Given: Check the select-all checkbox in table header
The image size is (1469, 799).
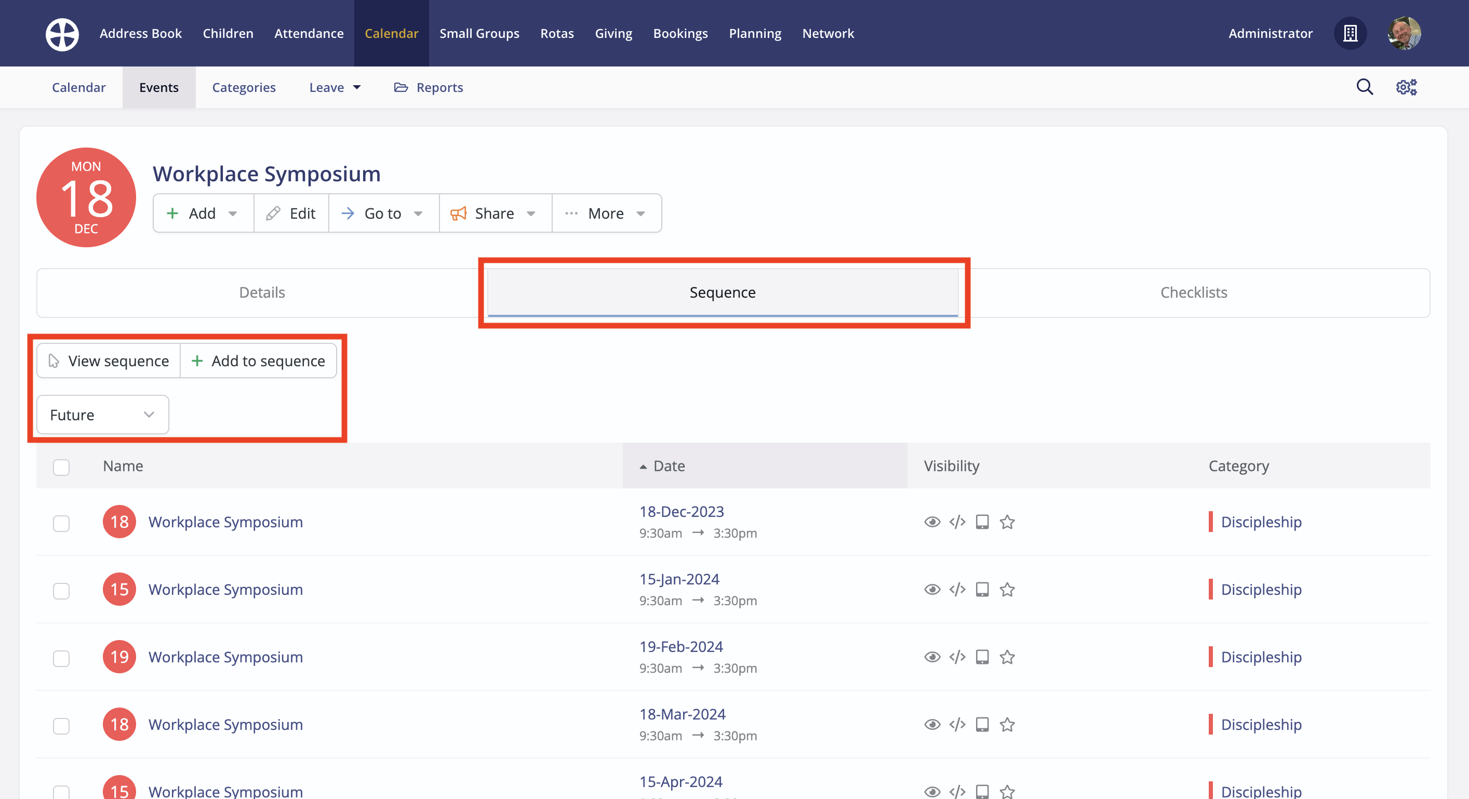Looking at the screenshot, I should click(61, 467).
